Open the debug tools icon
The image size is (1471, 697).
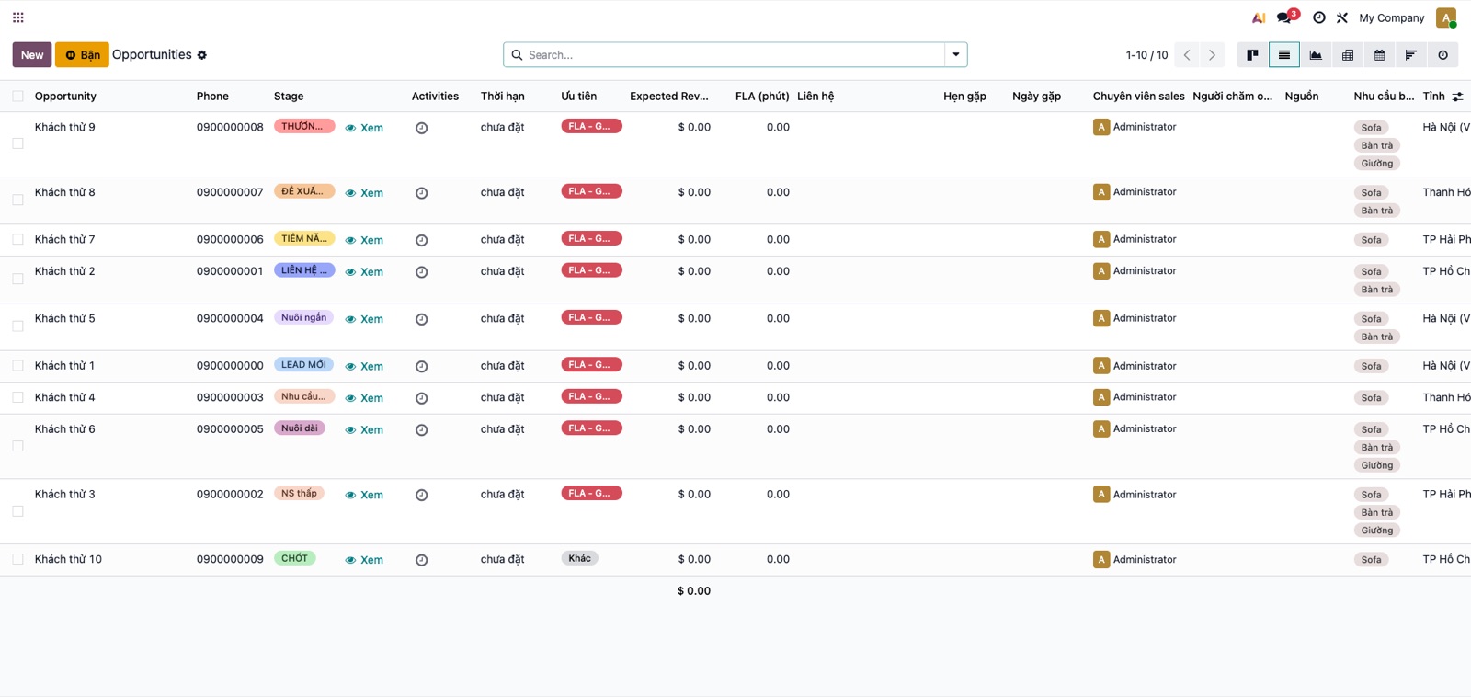coord(1342,17)
